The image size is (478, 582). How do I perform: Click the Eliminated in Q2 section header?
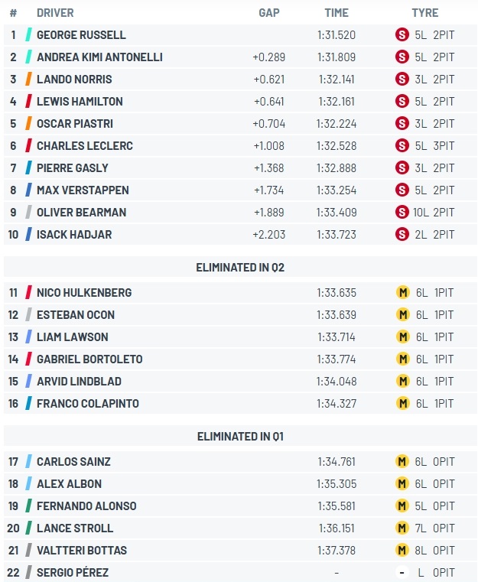click(240, 267)
